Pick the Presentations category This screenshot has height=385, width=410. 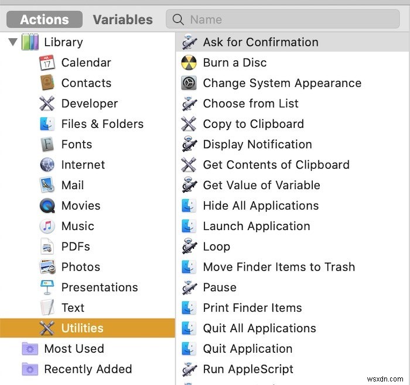(x=87, y=287)
